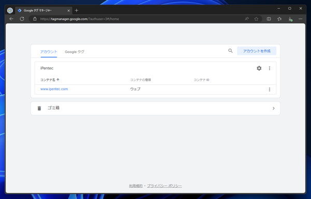Reload the page
This screenshot has height=199, width=311.
tap(22, 19)
